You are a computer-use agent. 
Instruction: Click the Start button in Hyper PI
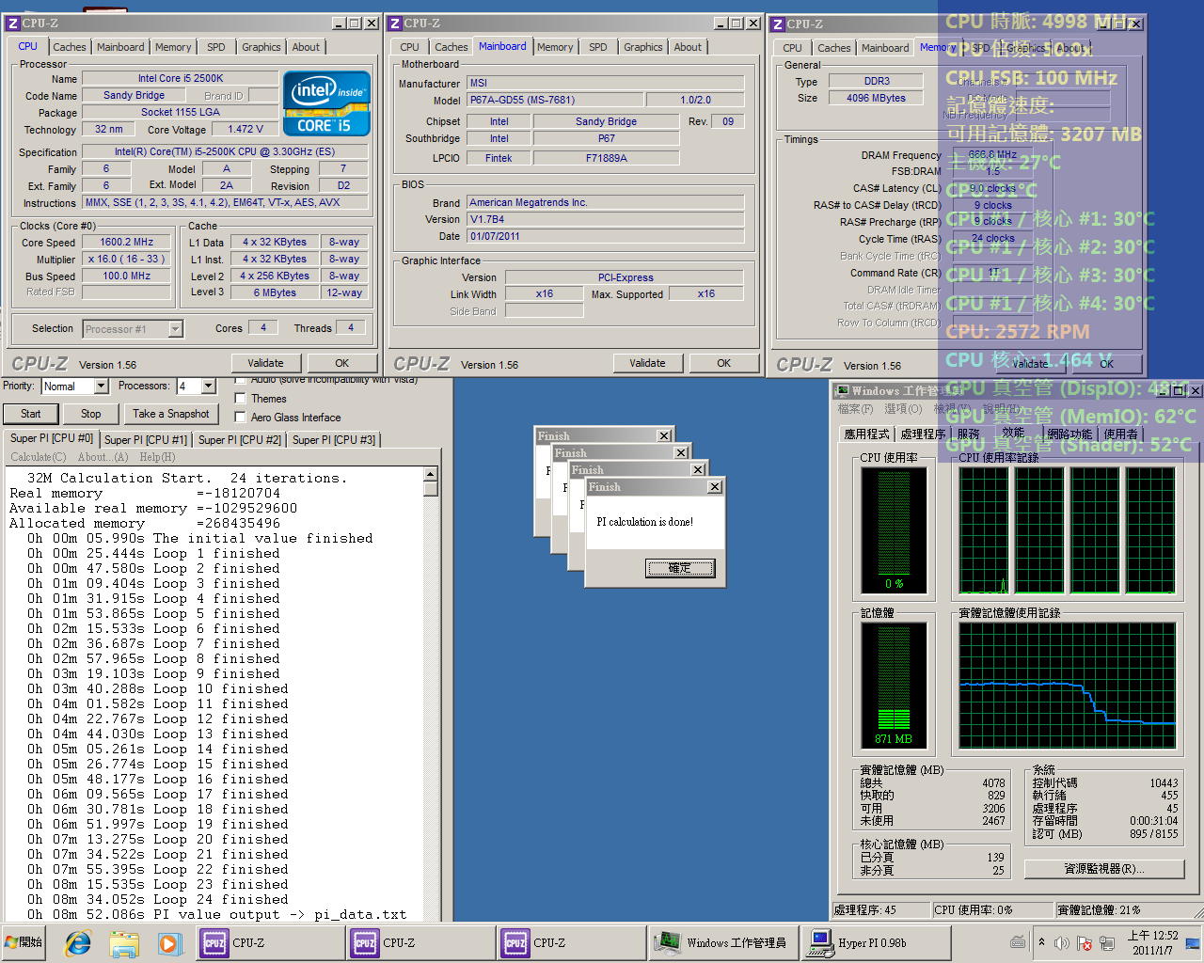pyautogui.click(x=31, y=414)
